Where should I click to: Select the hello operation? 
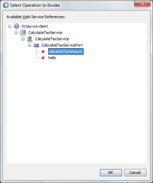pyautogui.click(x=52, y=58)
